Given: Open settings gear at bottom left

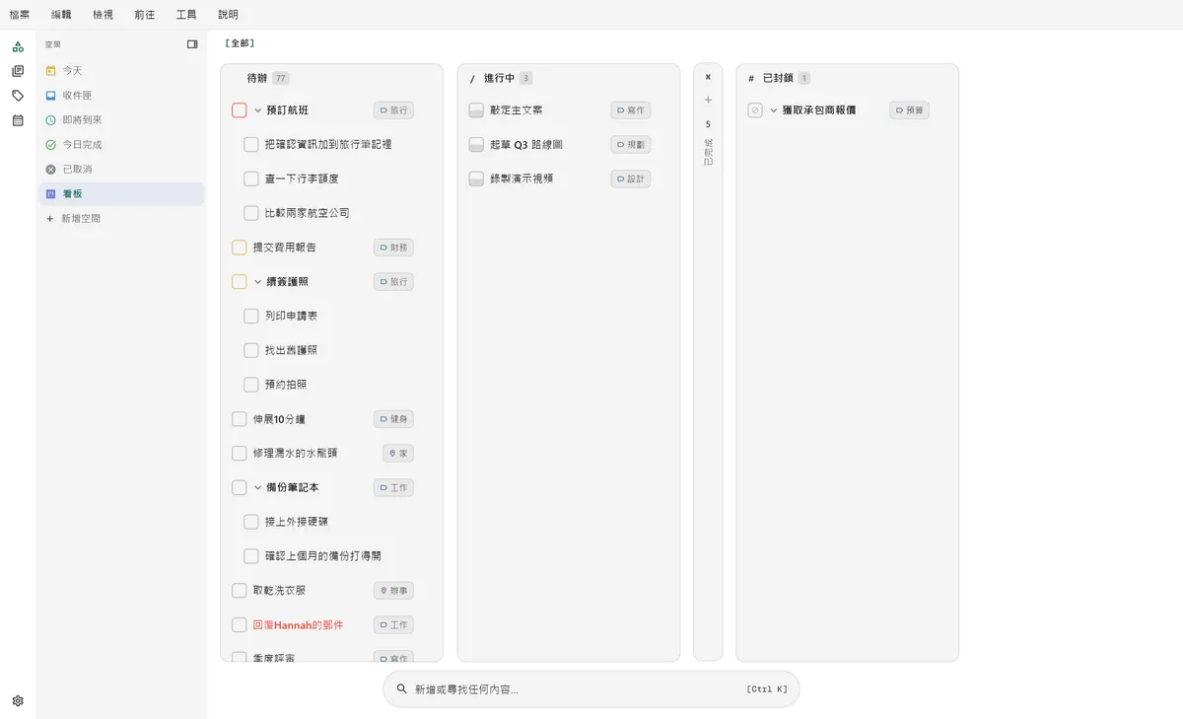Looking at the screenshot, I should click(x=18, y=701).
